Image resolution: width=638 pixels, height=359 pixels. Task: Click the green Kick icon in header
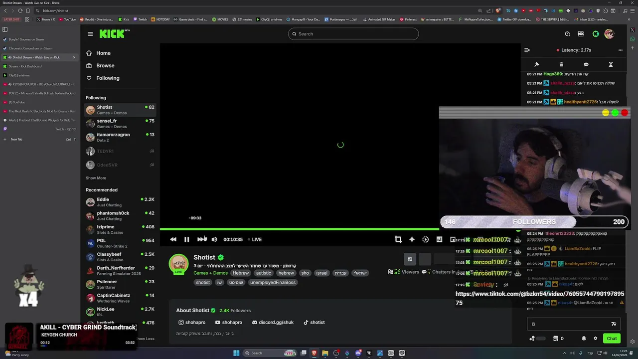point(596,34)
